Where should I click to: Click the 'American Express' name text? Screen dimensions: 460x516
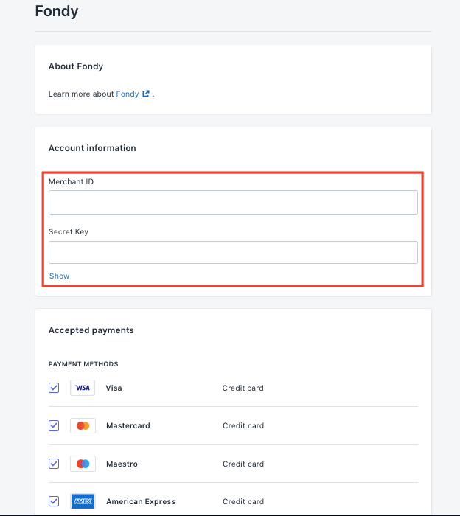141,501
